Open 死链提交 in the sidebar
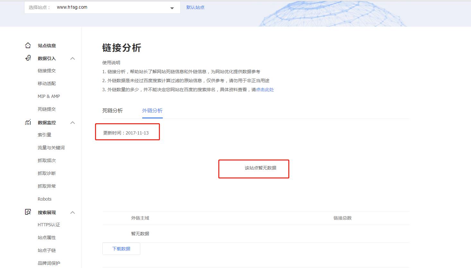Viewport: 471px width, 268px height. [47, 109]
